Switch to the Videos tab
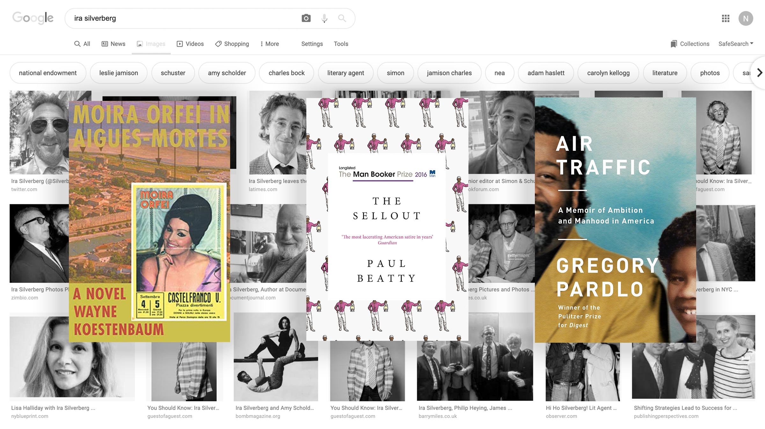The width and height of the screenshot is (765, 429). pyautogui.click(x=190, y=44)
